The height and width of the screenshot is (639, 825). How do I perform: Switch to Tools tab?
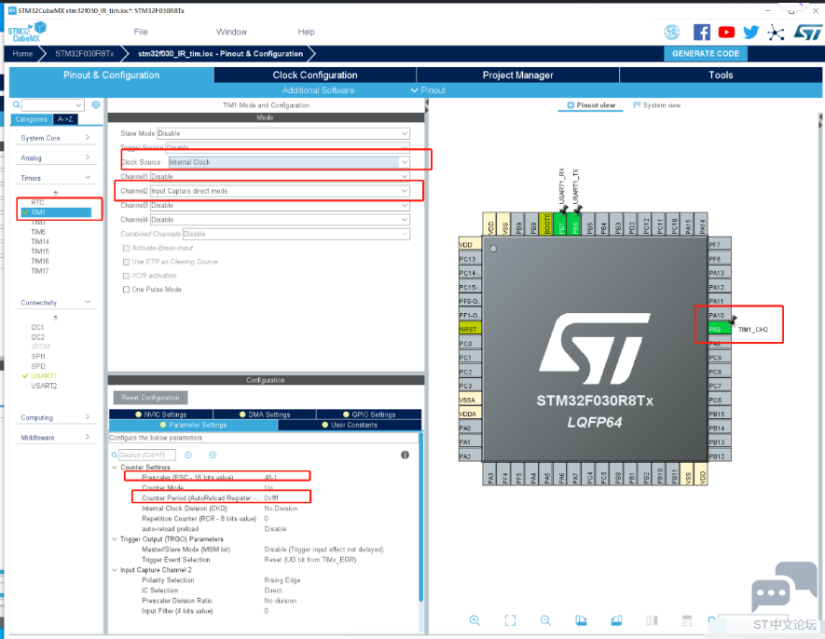[x=721, y=75]
